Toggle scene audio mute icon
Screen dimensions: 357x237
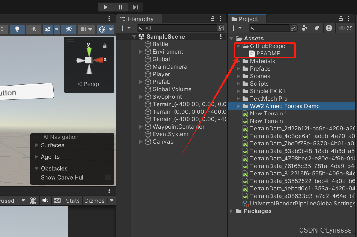[34, 29]
